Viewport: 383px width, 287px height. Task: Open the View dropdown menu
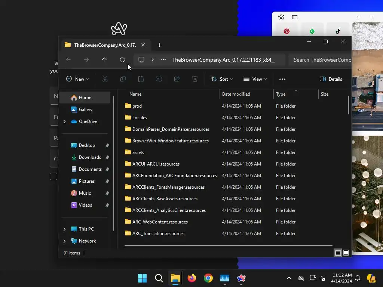click(x=255, y=79)
